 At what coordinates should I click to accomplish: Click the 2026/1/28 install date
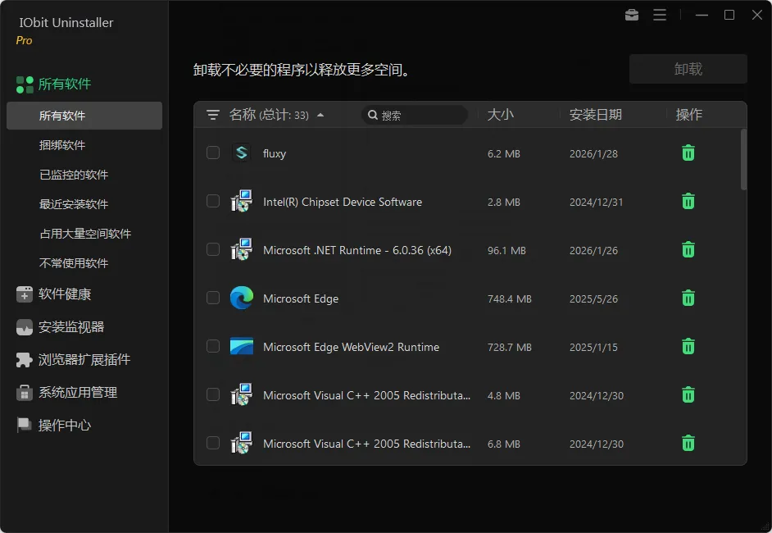click(x=593, y=153)
